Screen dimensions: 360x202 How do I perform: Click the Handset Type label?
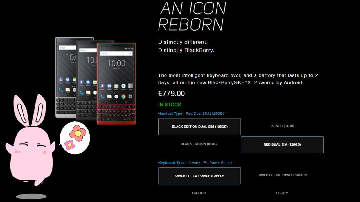(171, 114)
